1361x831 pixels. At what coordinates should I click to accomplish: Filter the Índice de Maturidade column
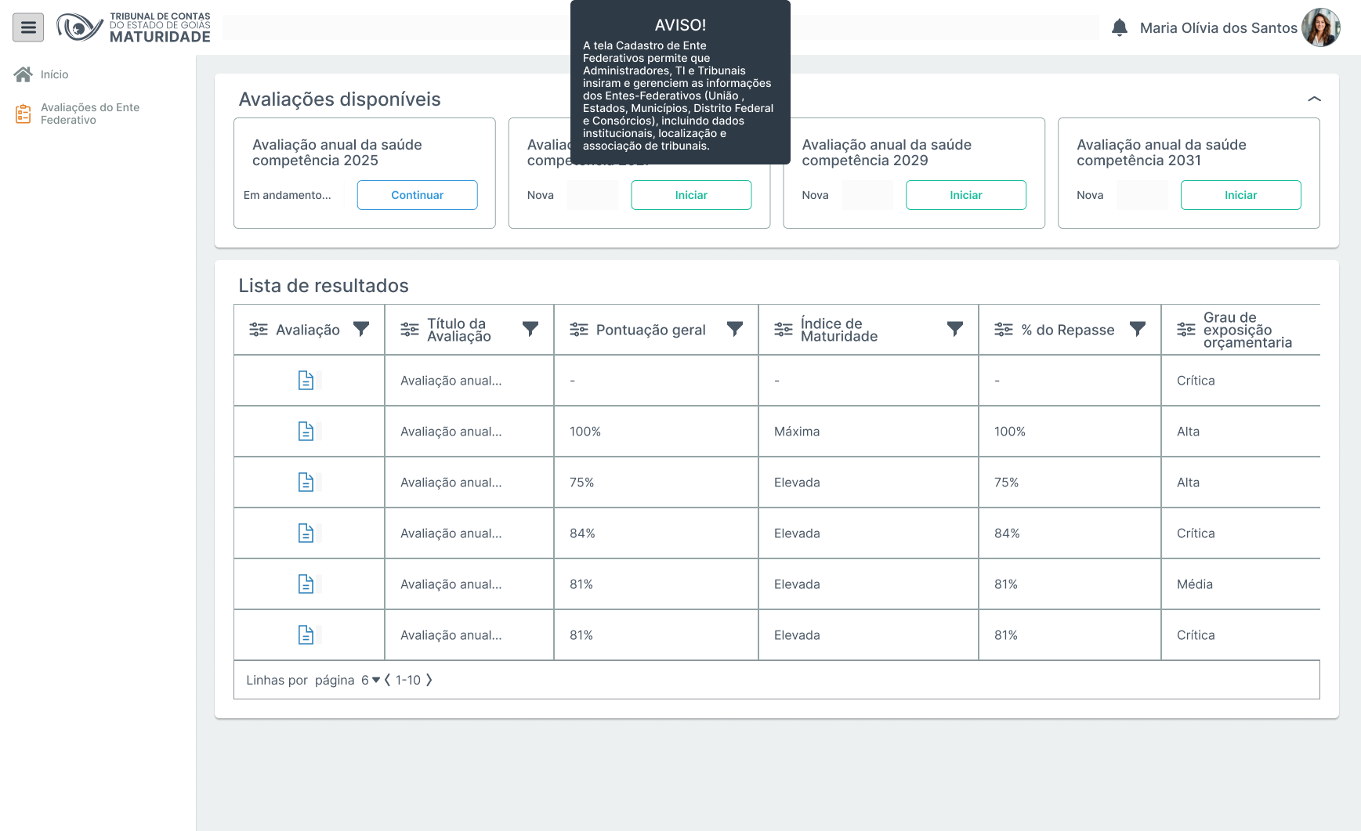tap(954, 330)
